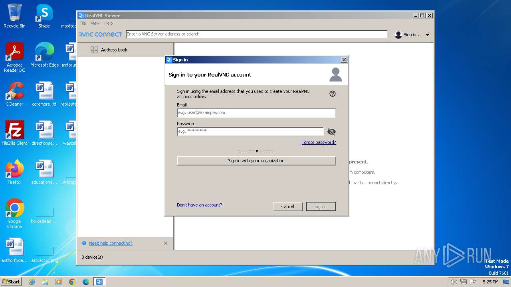Open the Help menu in RealVNC Viewer
The image size is (511, 287).
pyautogui.click(x=109, y=23)
